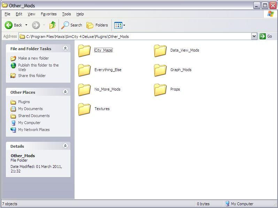This screenshot has height=208, width=278.
Task: Open My Documents from Other Places
Action: coord(30,109)
